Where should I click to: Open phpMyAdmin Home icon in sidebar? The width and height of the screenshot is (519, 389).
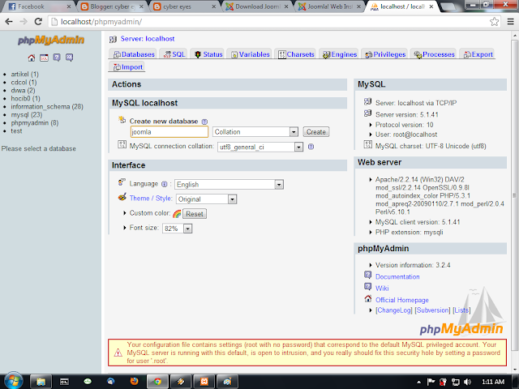[x=32, y=58]
